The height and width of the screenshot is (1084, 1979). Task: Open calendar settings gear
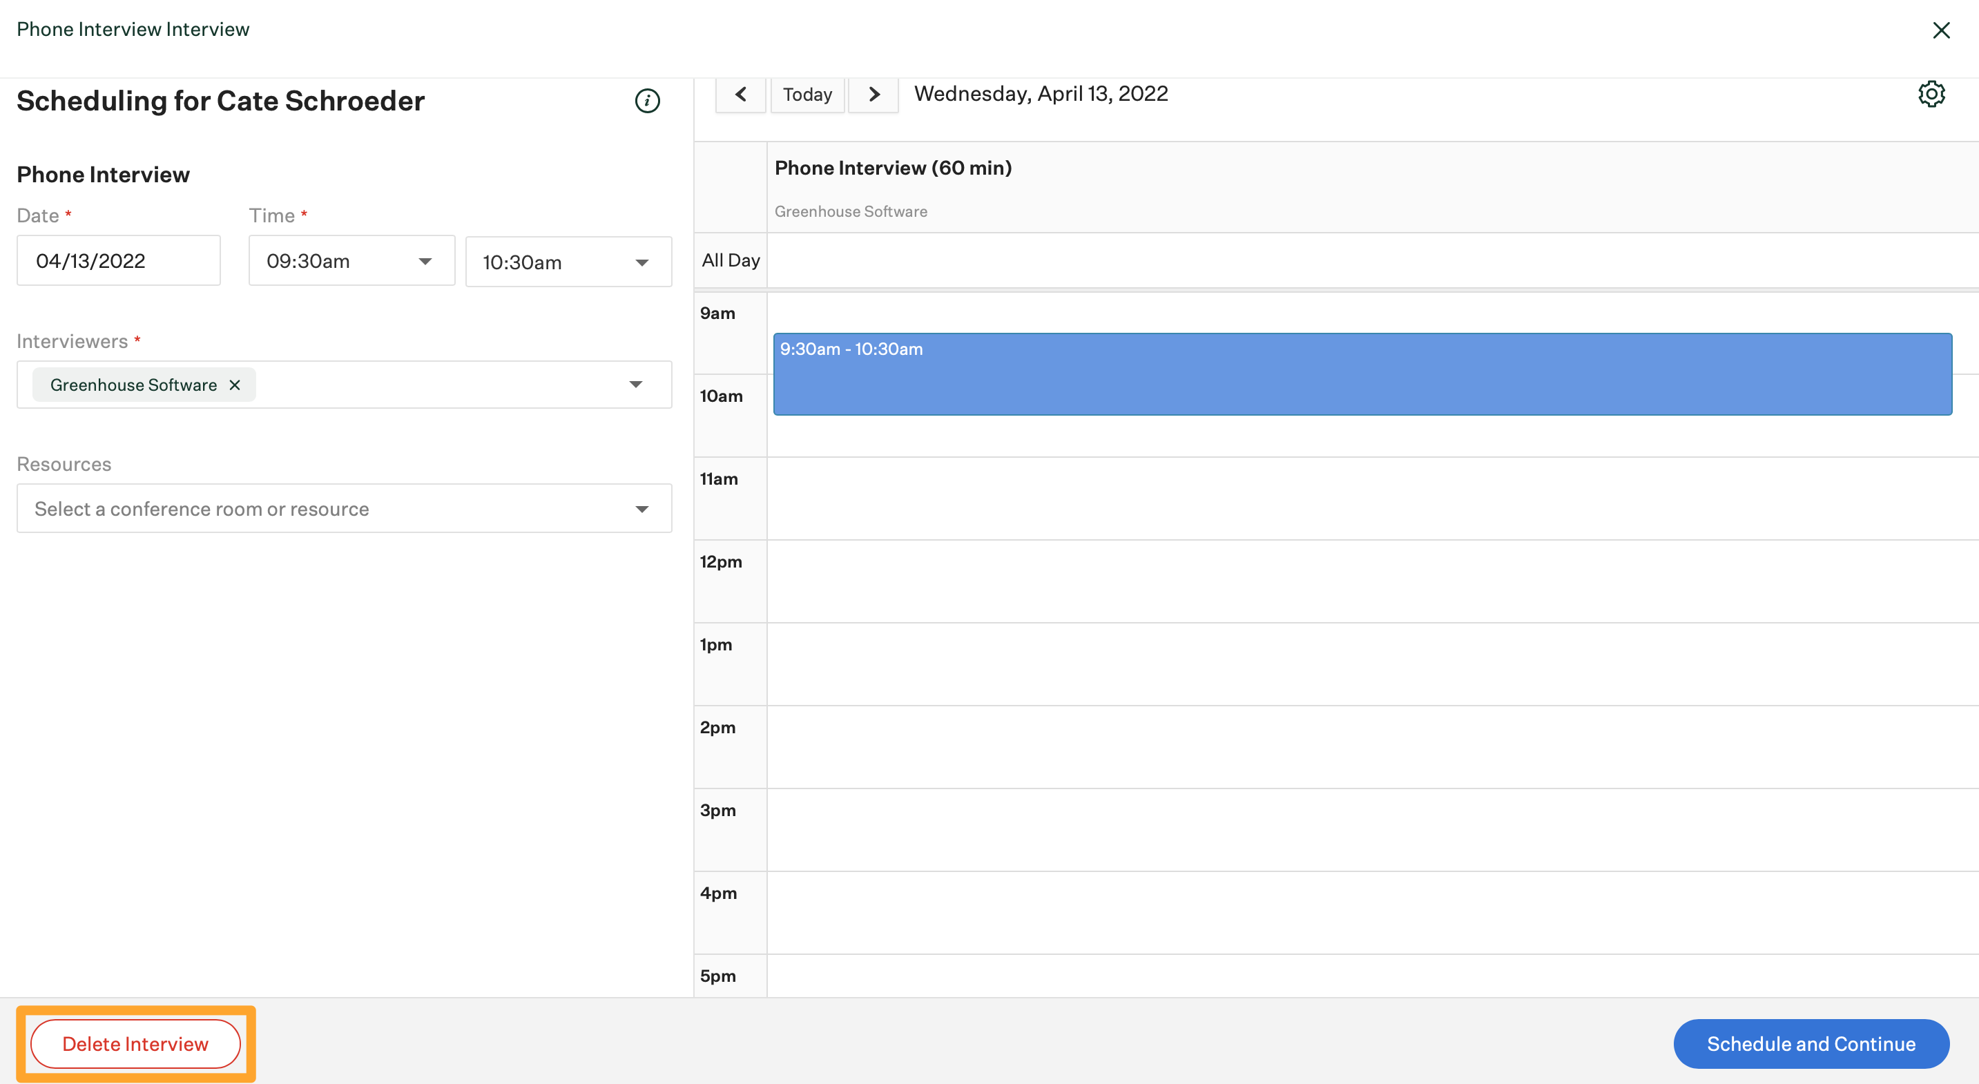[x=1931, y=94]
